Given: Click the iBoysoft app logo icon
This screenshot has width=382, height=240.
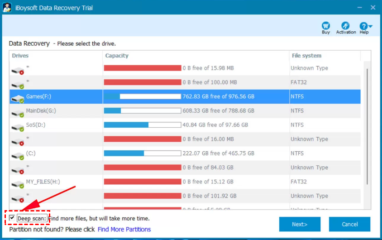Looking at the screenshot, I should pos(7,8).
